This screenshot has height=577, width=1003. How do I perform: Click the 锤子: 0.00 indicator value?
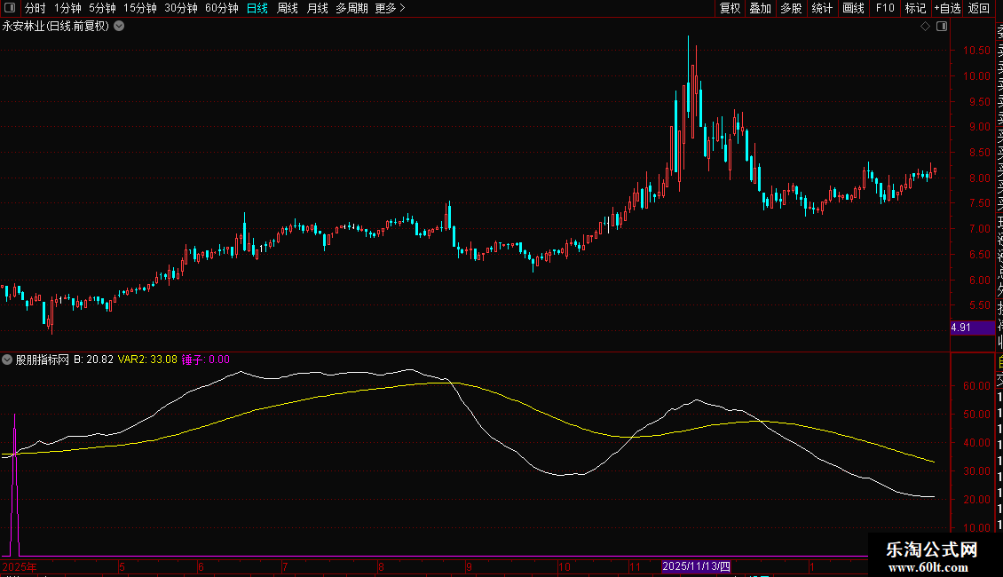tap(205, 360)
